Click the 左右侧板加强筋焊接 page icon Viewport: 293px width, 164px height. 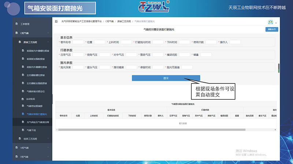click(23, 83)
